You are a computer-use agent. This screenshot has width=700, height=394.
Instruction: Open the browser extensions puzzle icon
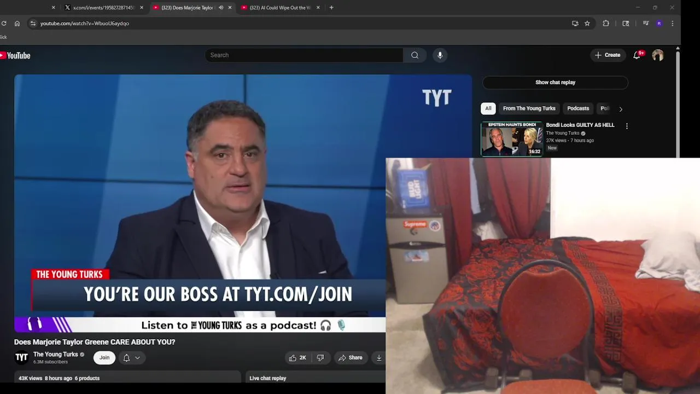click(x=605, y=24)
